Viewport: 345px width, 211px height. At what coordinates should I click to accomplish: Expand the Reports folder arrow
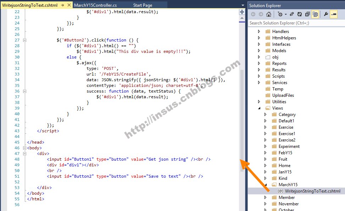pyautogui.click(x=259, y=63)
